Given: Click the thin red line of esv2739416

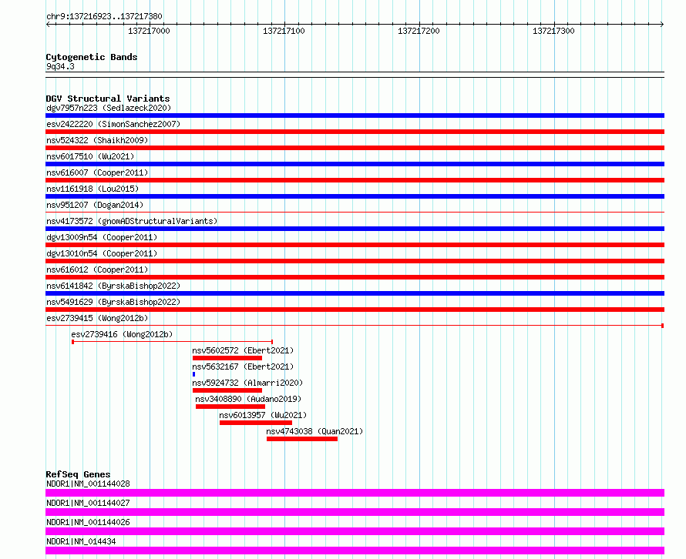Looking at the screenshot, I should tap(173, 342).
